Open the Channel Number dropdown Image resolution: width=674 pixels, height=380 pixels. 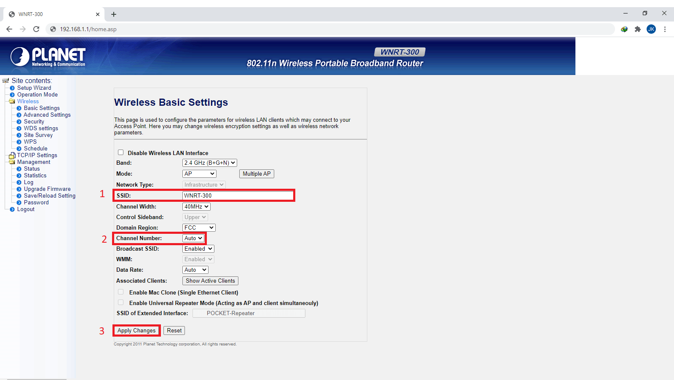[194, 238]
